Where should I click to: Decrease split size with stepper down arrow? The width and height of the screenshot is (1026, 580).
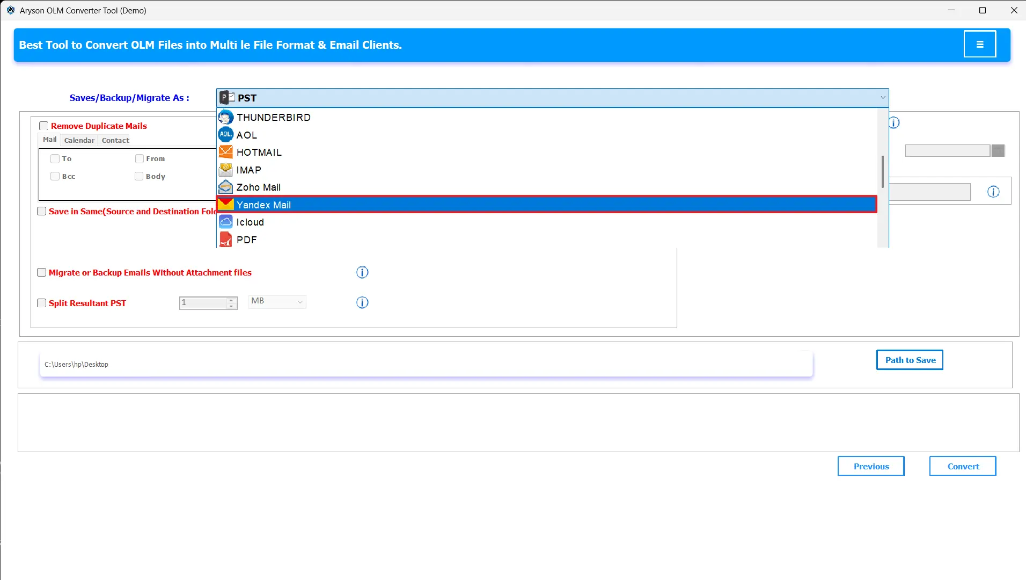coord(232,306)
